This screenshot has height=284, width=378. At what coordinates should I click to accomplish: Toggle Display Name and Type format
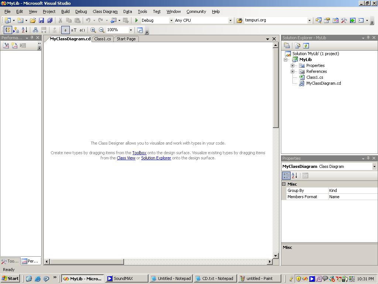[73, 30]
